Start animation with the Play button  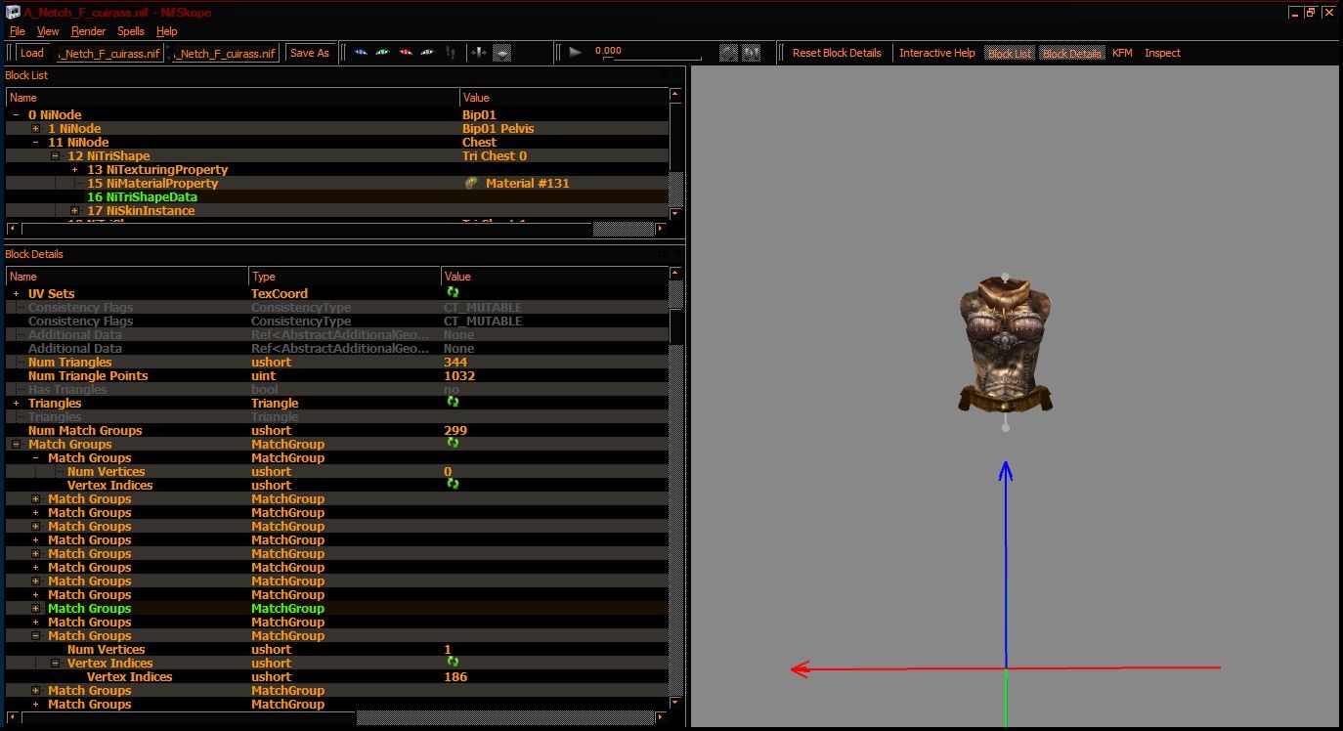575,53
